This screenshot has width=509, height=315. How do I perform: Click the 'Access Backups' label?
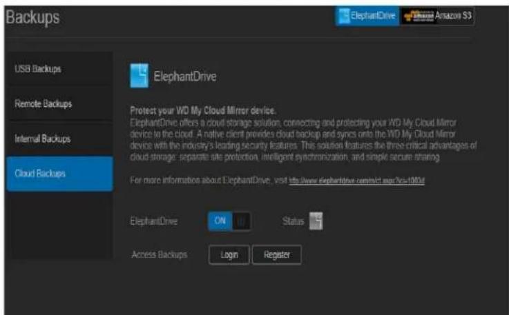pyautogui.click(x=160, y=255)
